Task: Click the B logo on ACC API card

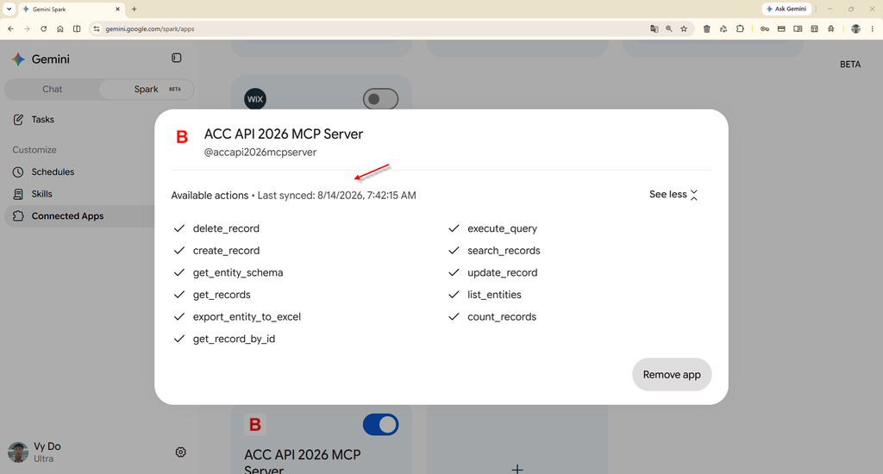Action: (x=255, y=425)
